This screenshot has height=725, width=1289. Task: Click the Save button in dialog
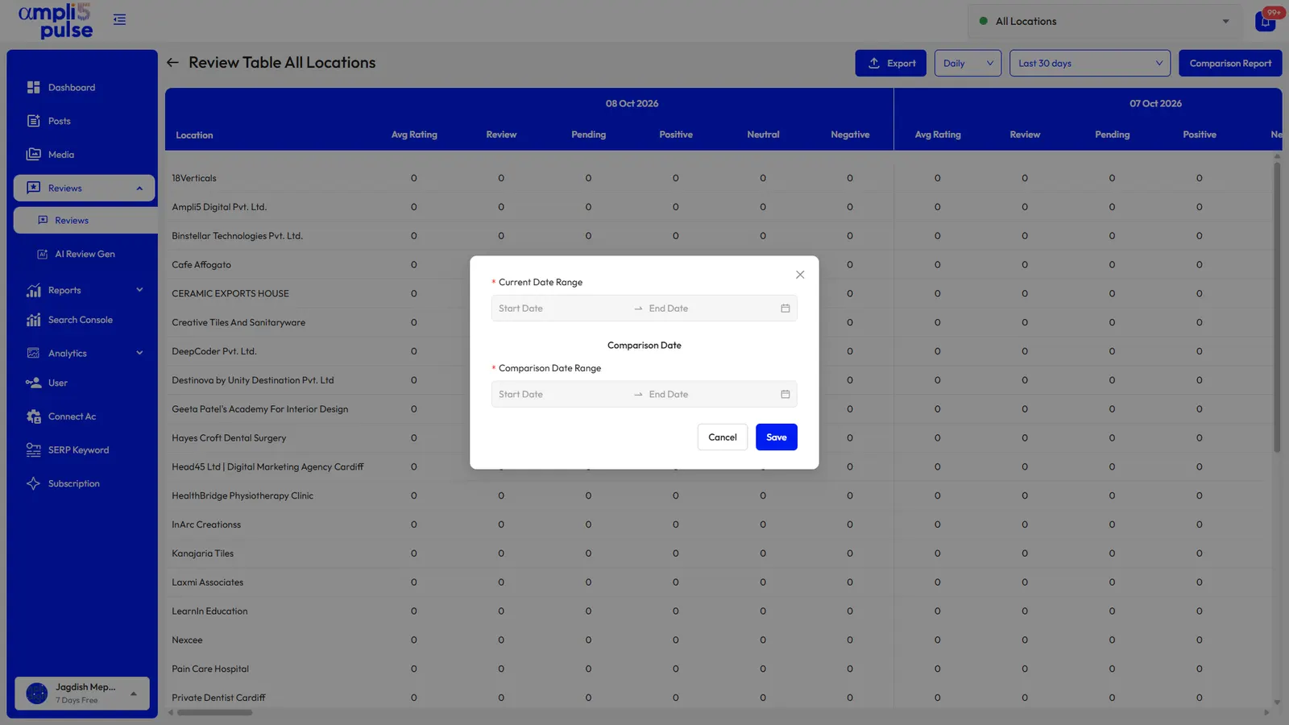[x=777, y=437]
